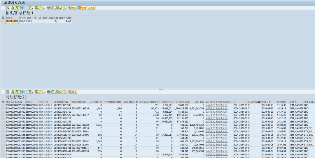Open Subtotals menu in the header toolbar
Screen dimensions: 315x158
42,8
